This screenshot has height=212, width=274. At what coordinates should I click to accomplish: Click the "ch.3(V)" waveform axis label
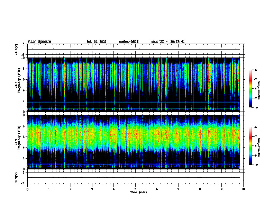click(17, 178)
